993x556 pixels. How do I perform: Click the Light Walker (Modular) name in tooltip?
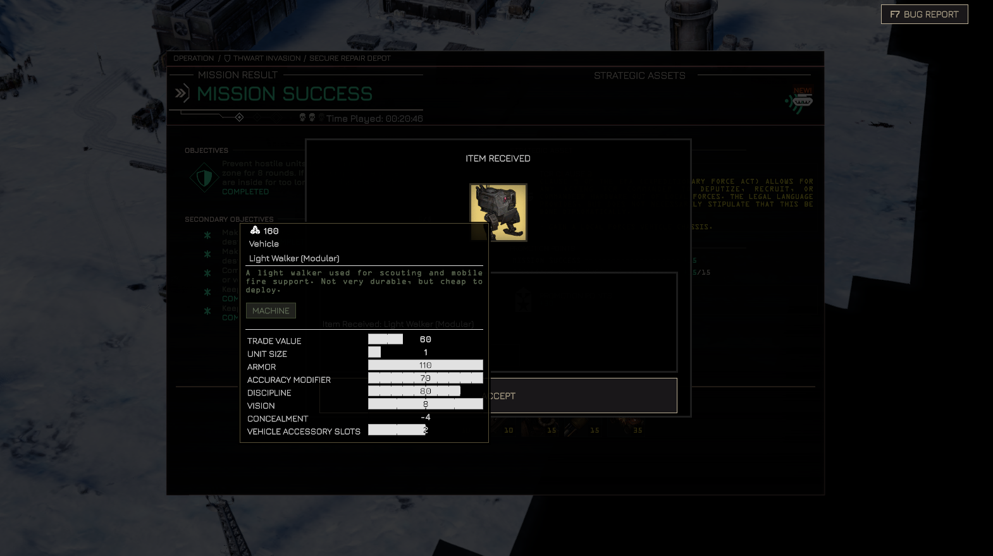[x=294, y=258]
